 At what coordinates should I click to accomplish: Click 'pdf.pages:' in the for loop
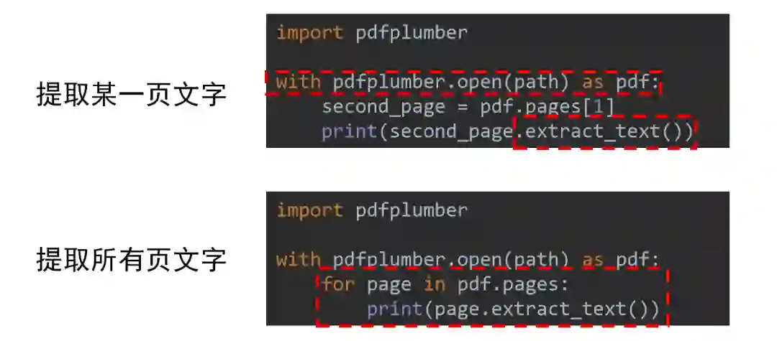tap(512, 285)
